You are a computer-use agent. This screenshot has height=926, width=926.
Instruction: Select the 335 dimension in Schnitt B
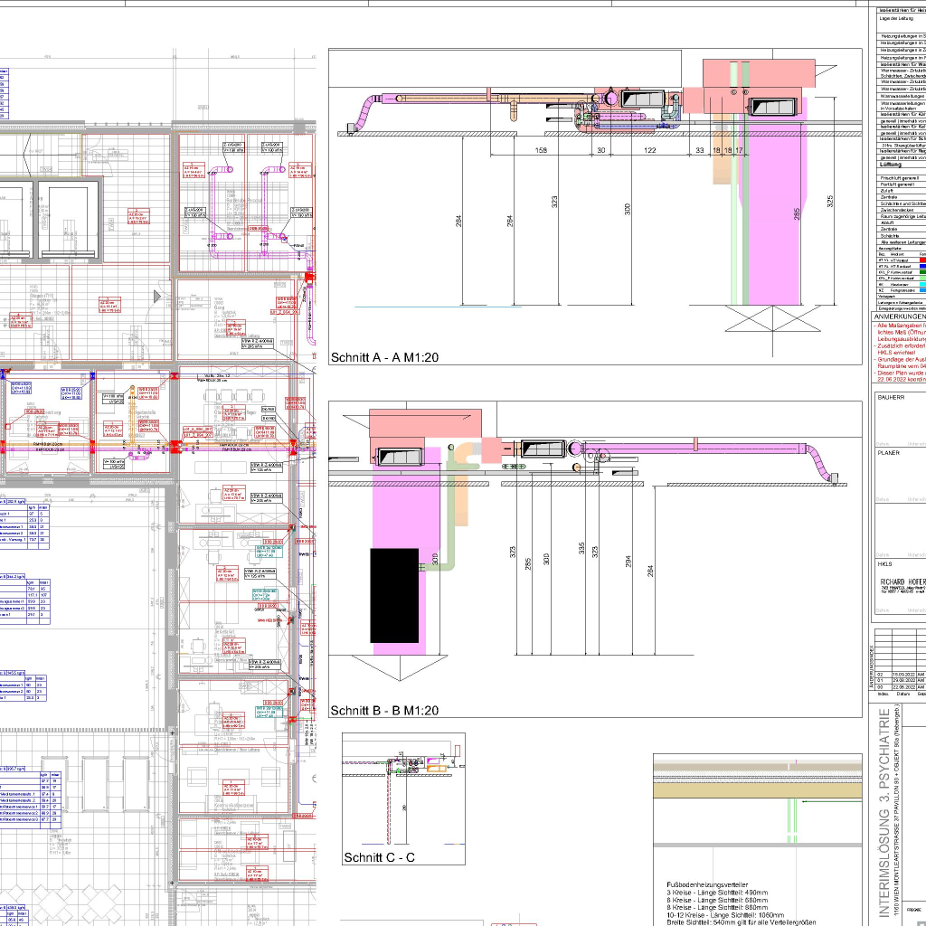[x=581, y=552]
